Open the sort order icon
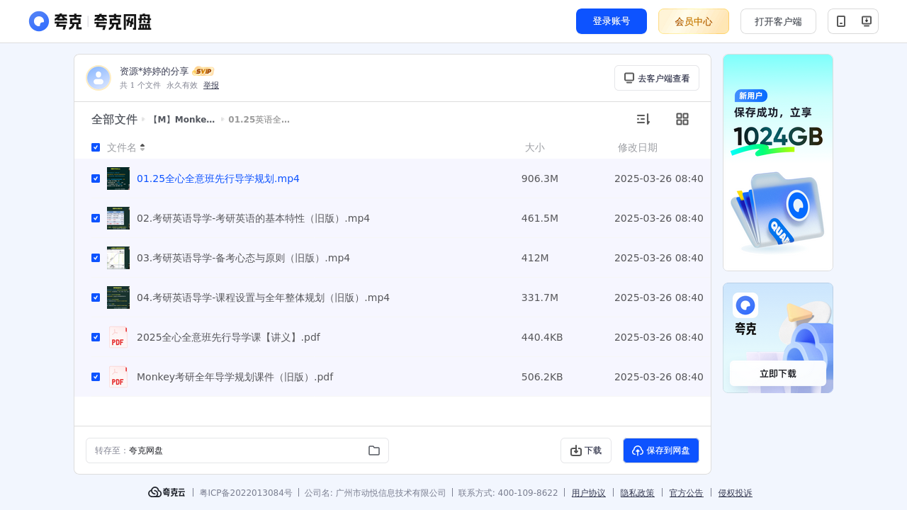The height and width of the screenshot is (510, 907). coord(643,119)
